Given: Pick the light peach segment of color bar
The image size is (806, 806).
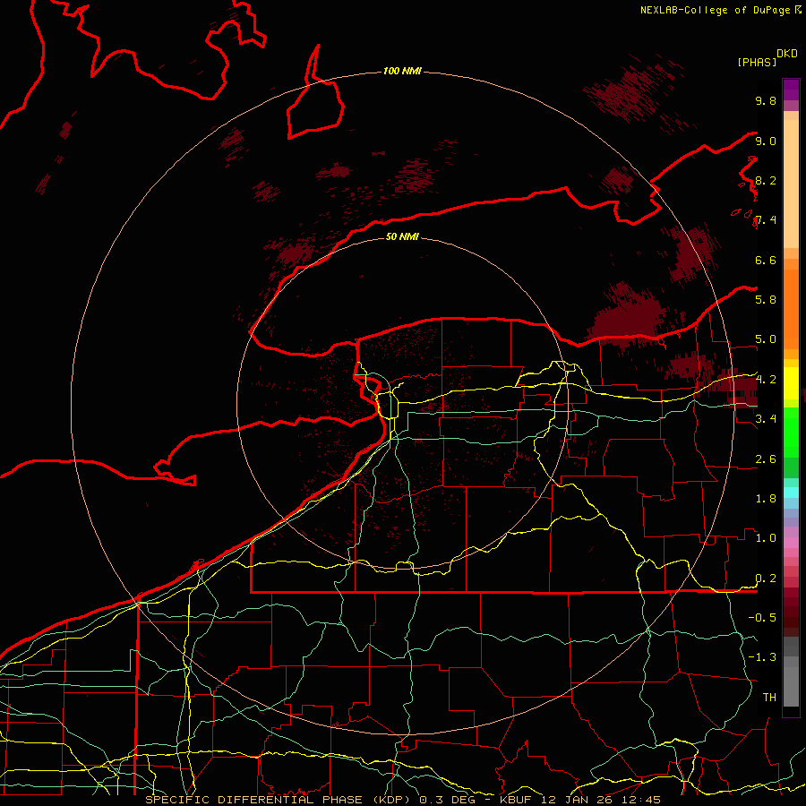Looking at the screenshot, I should (791, 185).
